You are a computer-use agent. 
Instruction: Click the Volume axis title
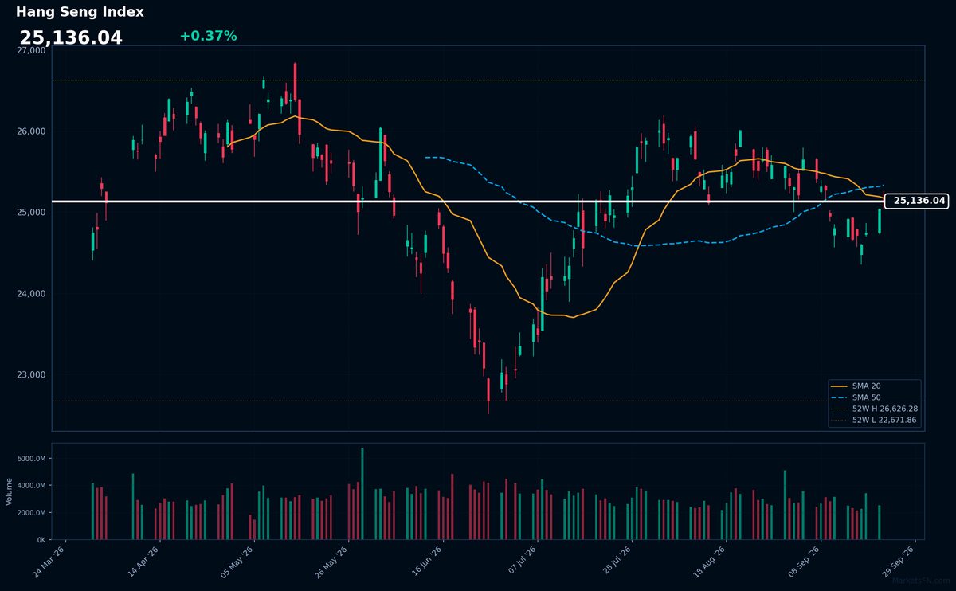(10, 491)
